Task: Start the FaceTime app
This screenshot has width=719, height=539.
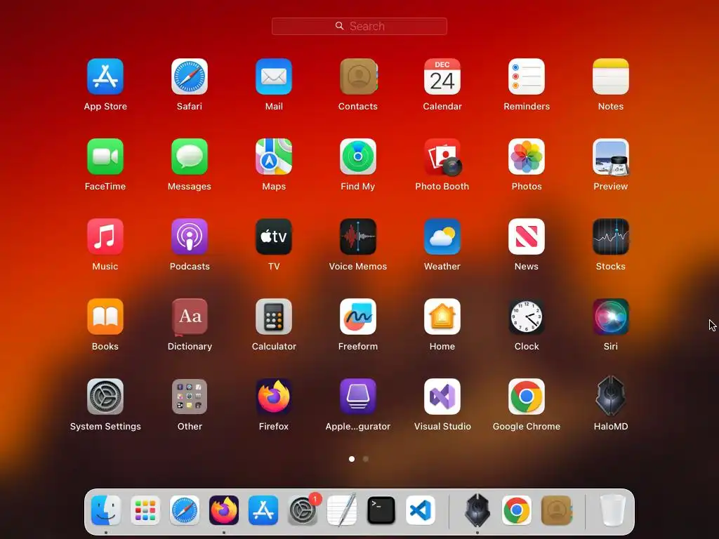Action: point(105,157)
